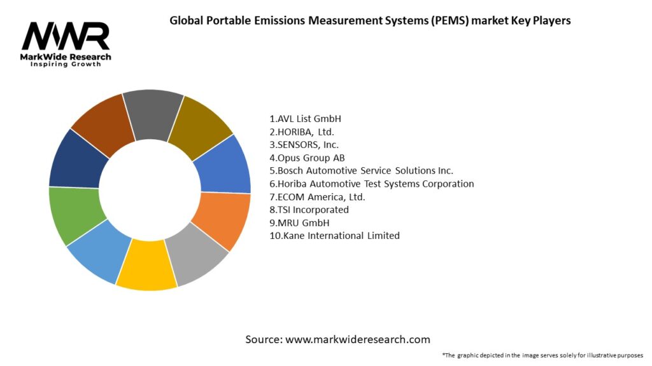Pick the yellow donut segment
The width and height of the screenshot is (652, 366).
148,267
